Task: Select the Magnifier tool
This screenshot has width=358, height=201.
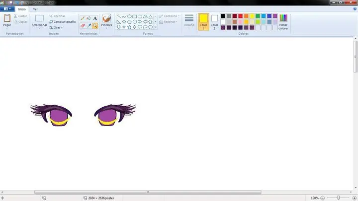Action: click(95, 25)
